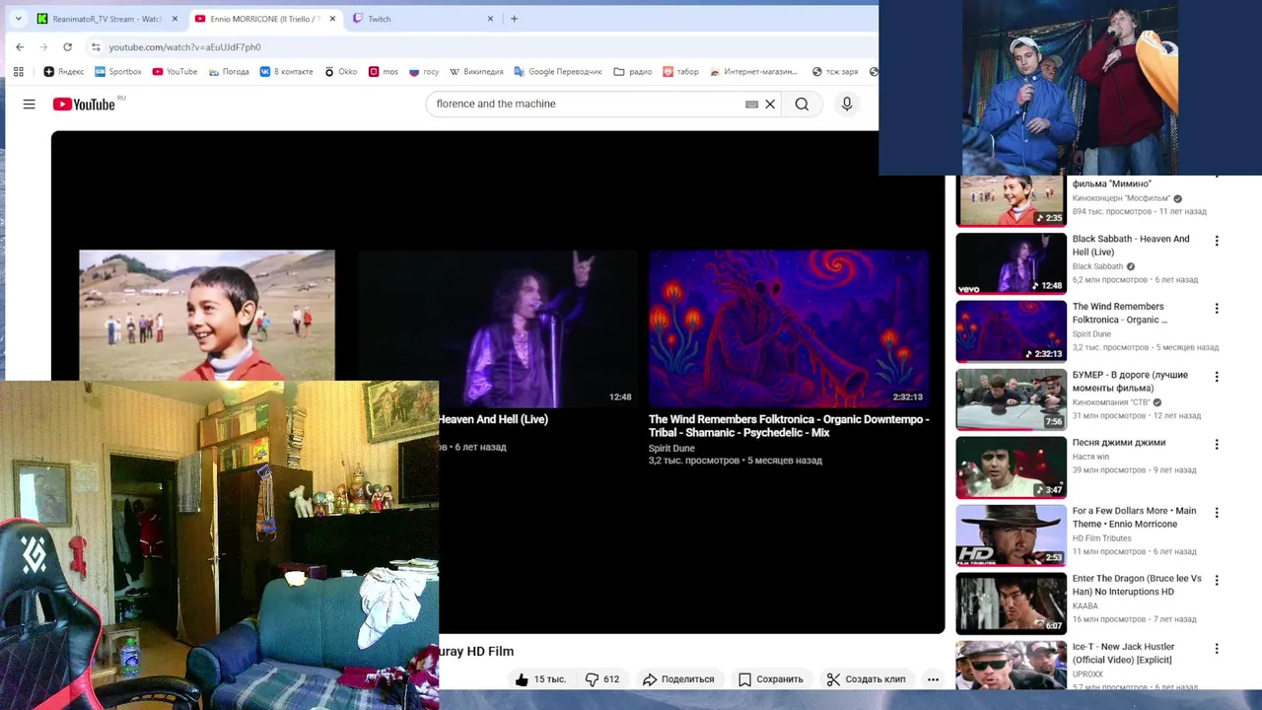The width and height of the screenshot is (1262, 710).
Task: Open site information icon in address bar
Action: [x=96, y=46]
